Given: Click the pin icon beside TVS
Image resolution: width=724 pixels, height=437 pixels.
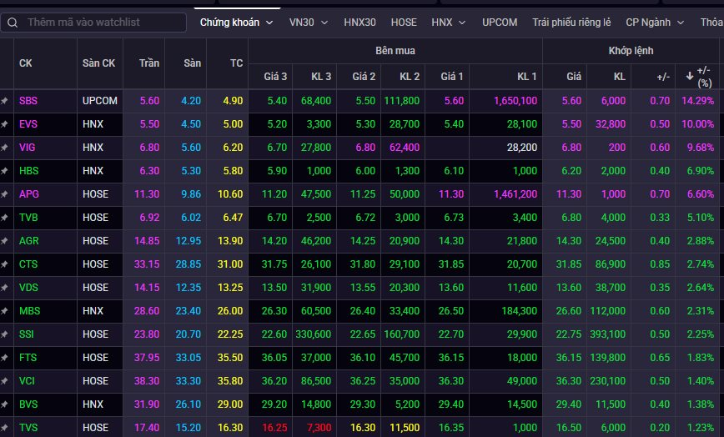Looking at the screenshot, I should point(4,428).
